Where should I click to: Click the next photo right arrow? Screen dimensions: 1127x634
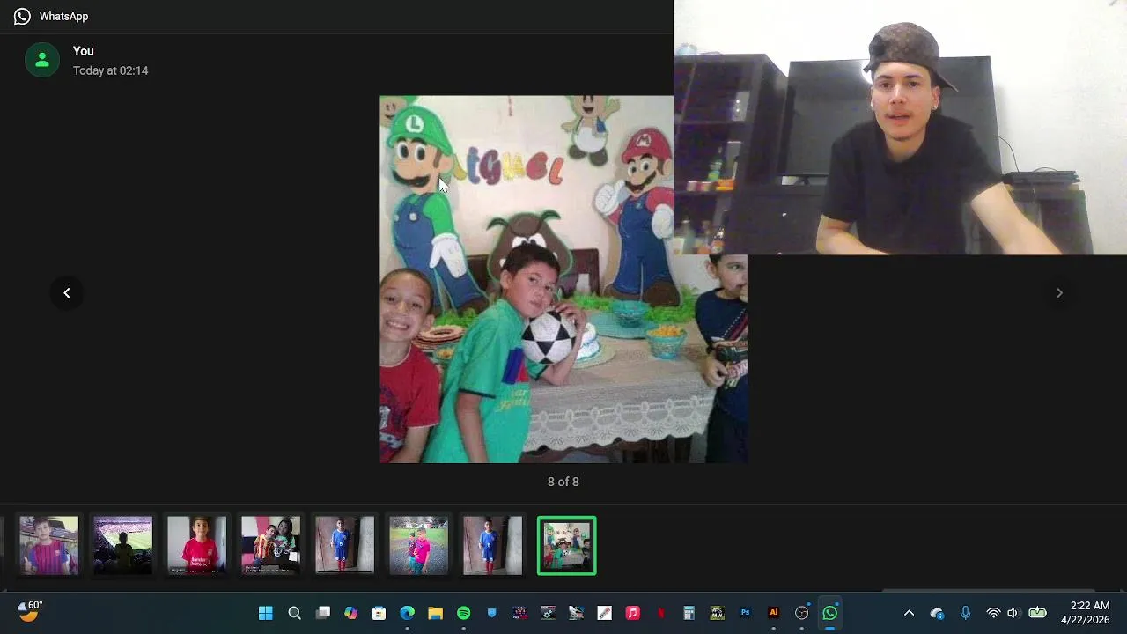click(1059, 293)
